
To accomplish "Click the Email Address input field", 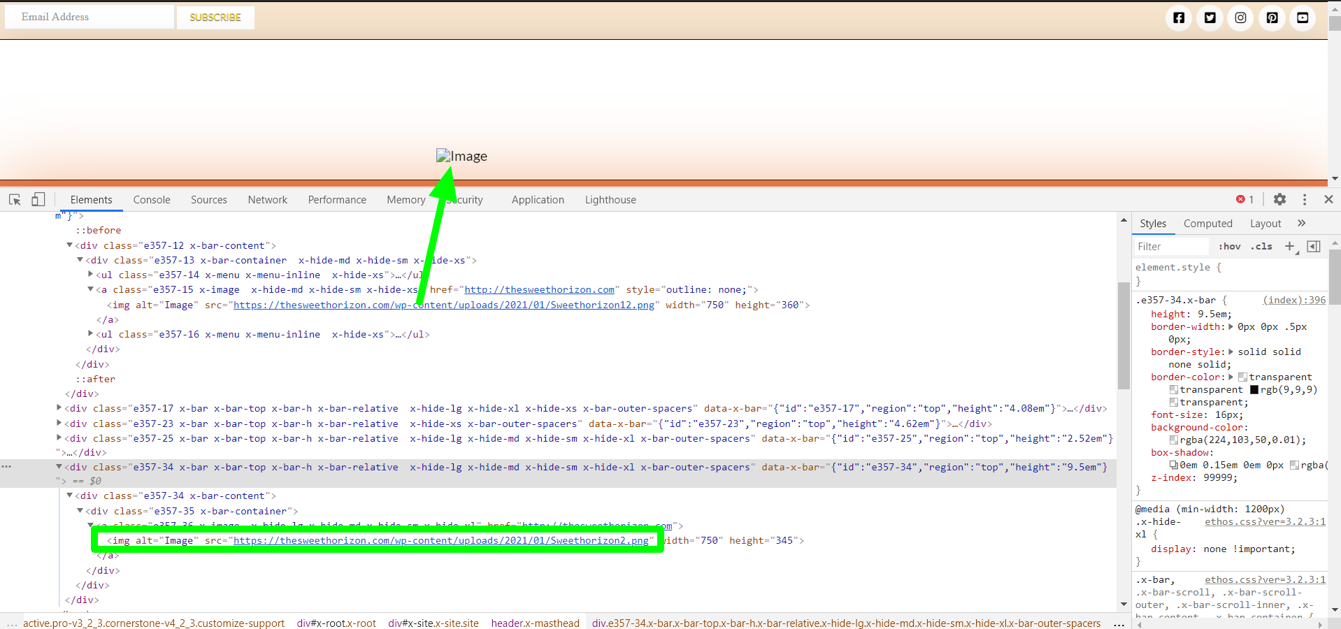I will pos(89,17).
